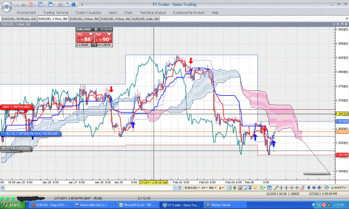Click the blue calendar window icon in chart toolbar
The height and width of the screenshot is (209, 349).
269,188
